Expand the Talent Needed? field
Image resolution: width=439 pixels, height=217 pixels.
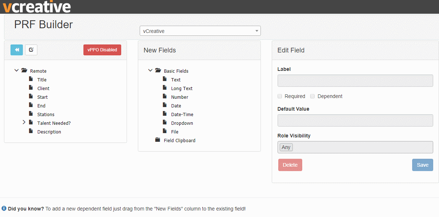tap(24, 123)
